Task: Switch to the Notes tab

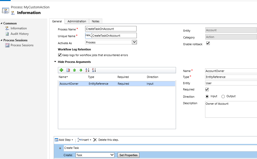Action: 96,21
